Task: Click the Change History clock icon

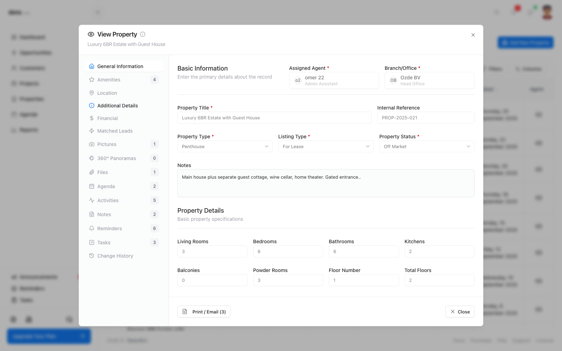Action: click(x=92, y=256)
